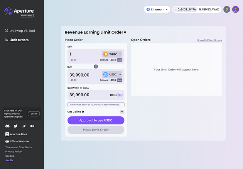243x169 pixels.
Task: Click the Aperture Docs book icon
Action: pyautogui.click(x=7, y=134)
